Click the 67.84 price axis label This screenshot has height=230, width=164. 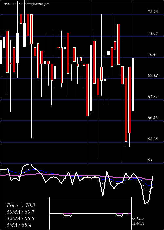pos(153,97)
